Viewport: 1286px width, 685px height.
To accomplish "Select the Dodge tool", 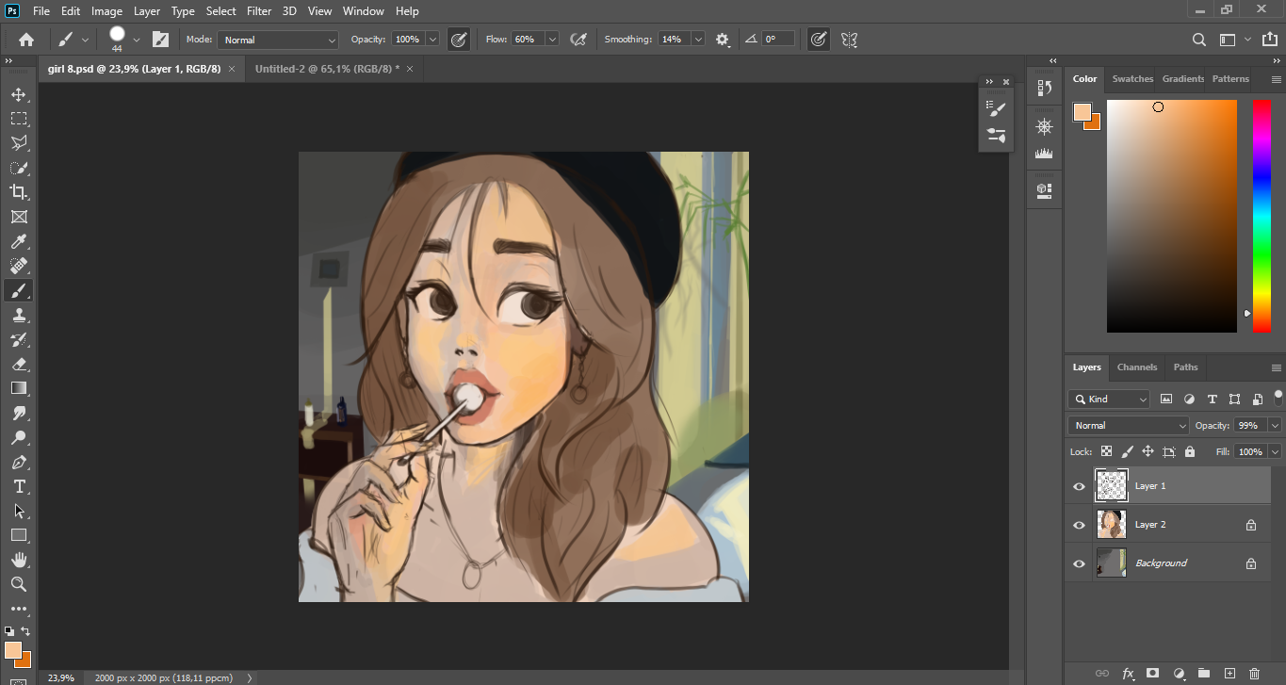I will pos(18,437).
